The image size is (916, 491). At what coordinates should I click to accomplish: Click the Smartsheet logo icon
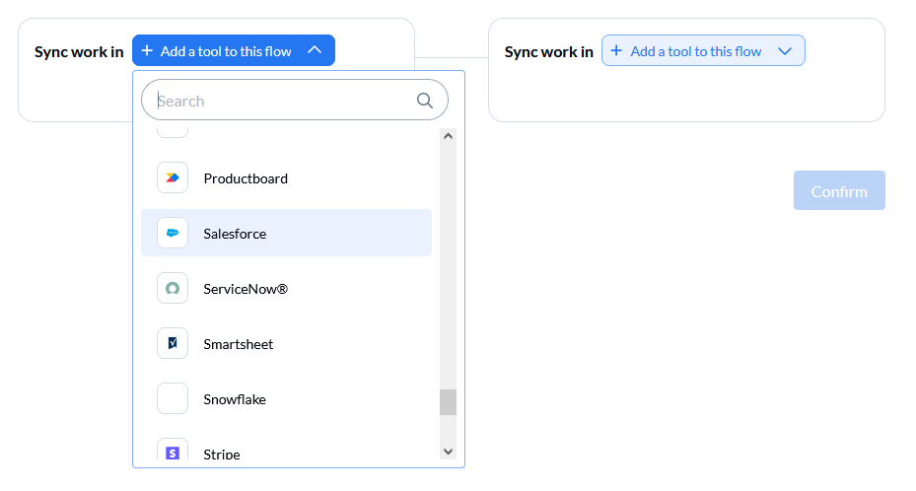[x=173, y=343]
